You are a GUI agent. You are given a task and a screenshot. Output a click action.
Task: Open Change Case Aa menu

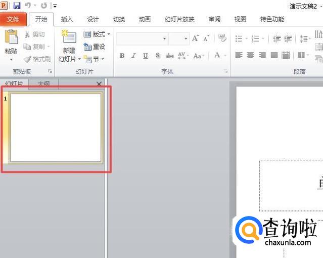pyautogui.click(x=199, y=56)
